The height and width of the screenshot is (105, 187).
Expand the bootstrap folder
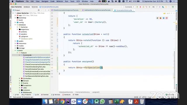[15, 18]
